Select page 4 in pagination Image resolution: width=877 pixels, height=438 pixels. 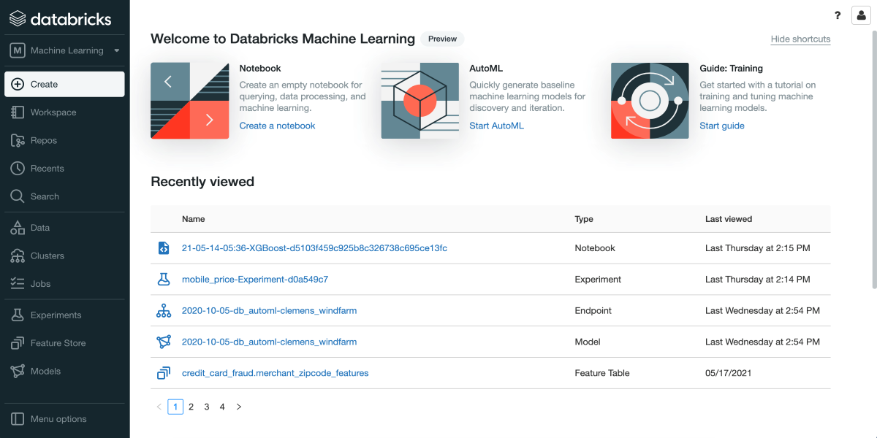tap(222, 407)
